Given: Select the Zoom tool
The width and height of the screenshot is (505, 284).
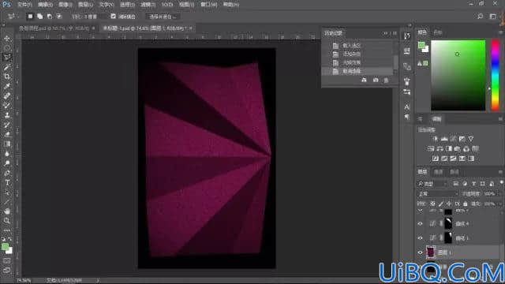Looking at the screenshot, I should 7,221.
